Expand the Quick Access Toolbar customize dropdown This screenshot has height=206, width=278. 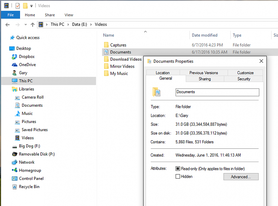pos(32,6)
